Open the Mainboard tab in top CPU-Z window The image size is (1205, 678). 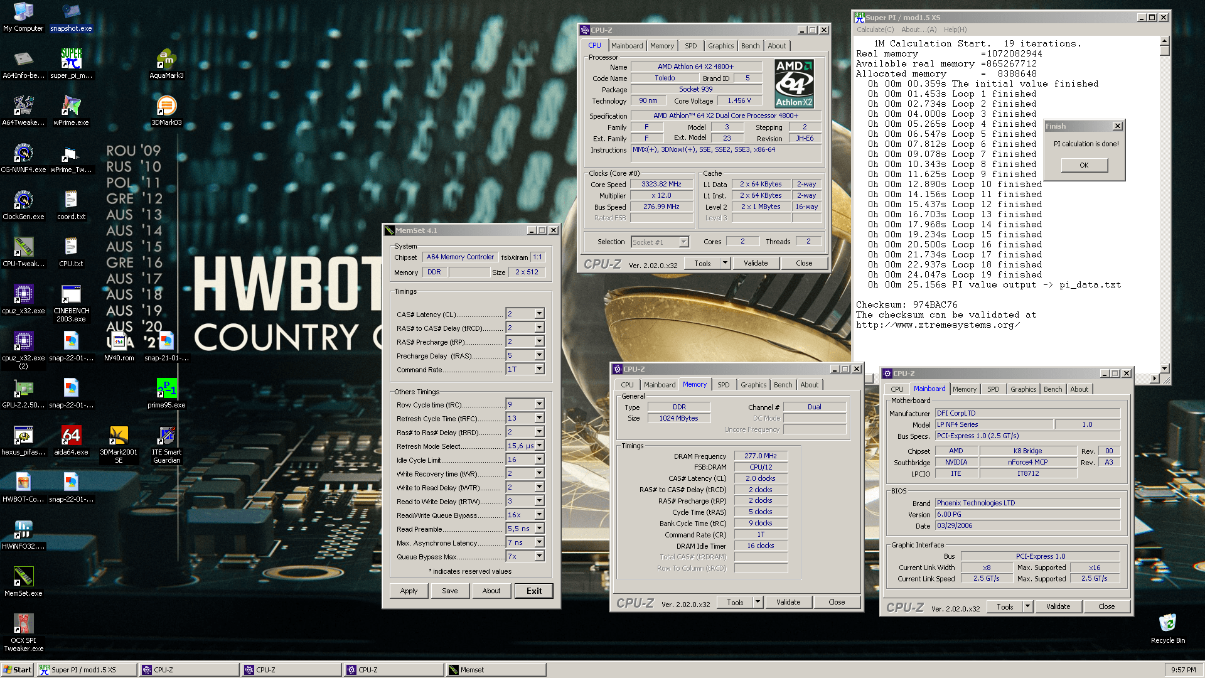(627, 46)
